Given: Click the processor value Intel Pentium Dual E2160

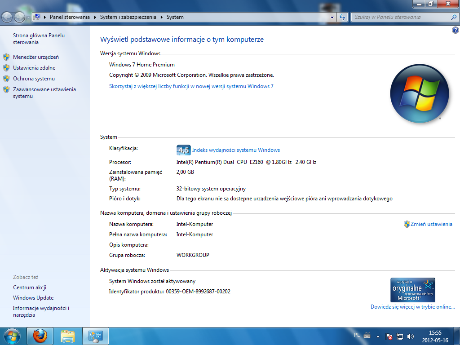Looking at the screenshot, I should [x=246, y=162].
